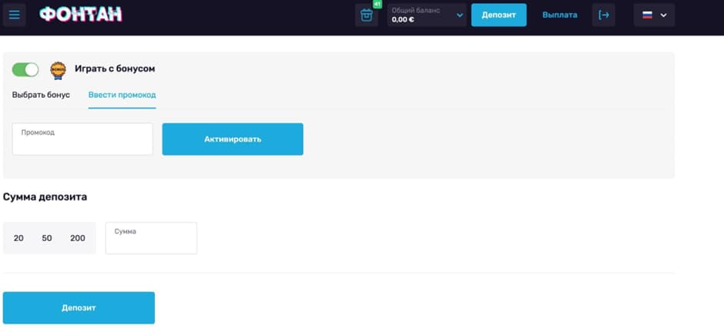Focus the Промокод input field

(82, 139)
